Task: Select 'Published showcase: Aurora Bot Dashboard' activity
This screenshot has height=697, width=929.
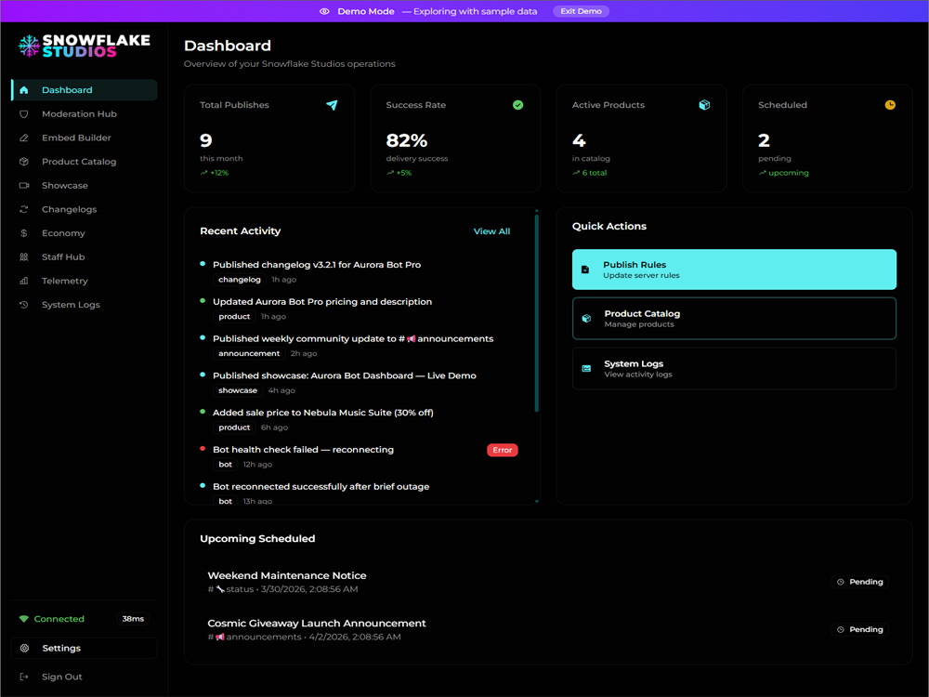Action: click(345, 375)
